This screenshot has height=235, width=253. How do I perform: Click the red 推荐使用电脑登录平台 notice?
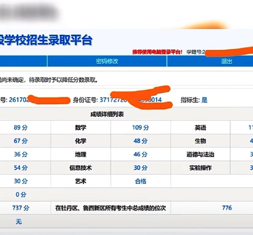coord(157,52)
